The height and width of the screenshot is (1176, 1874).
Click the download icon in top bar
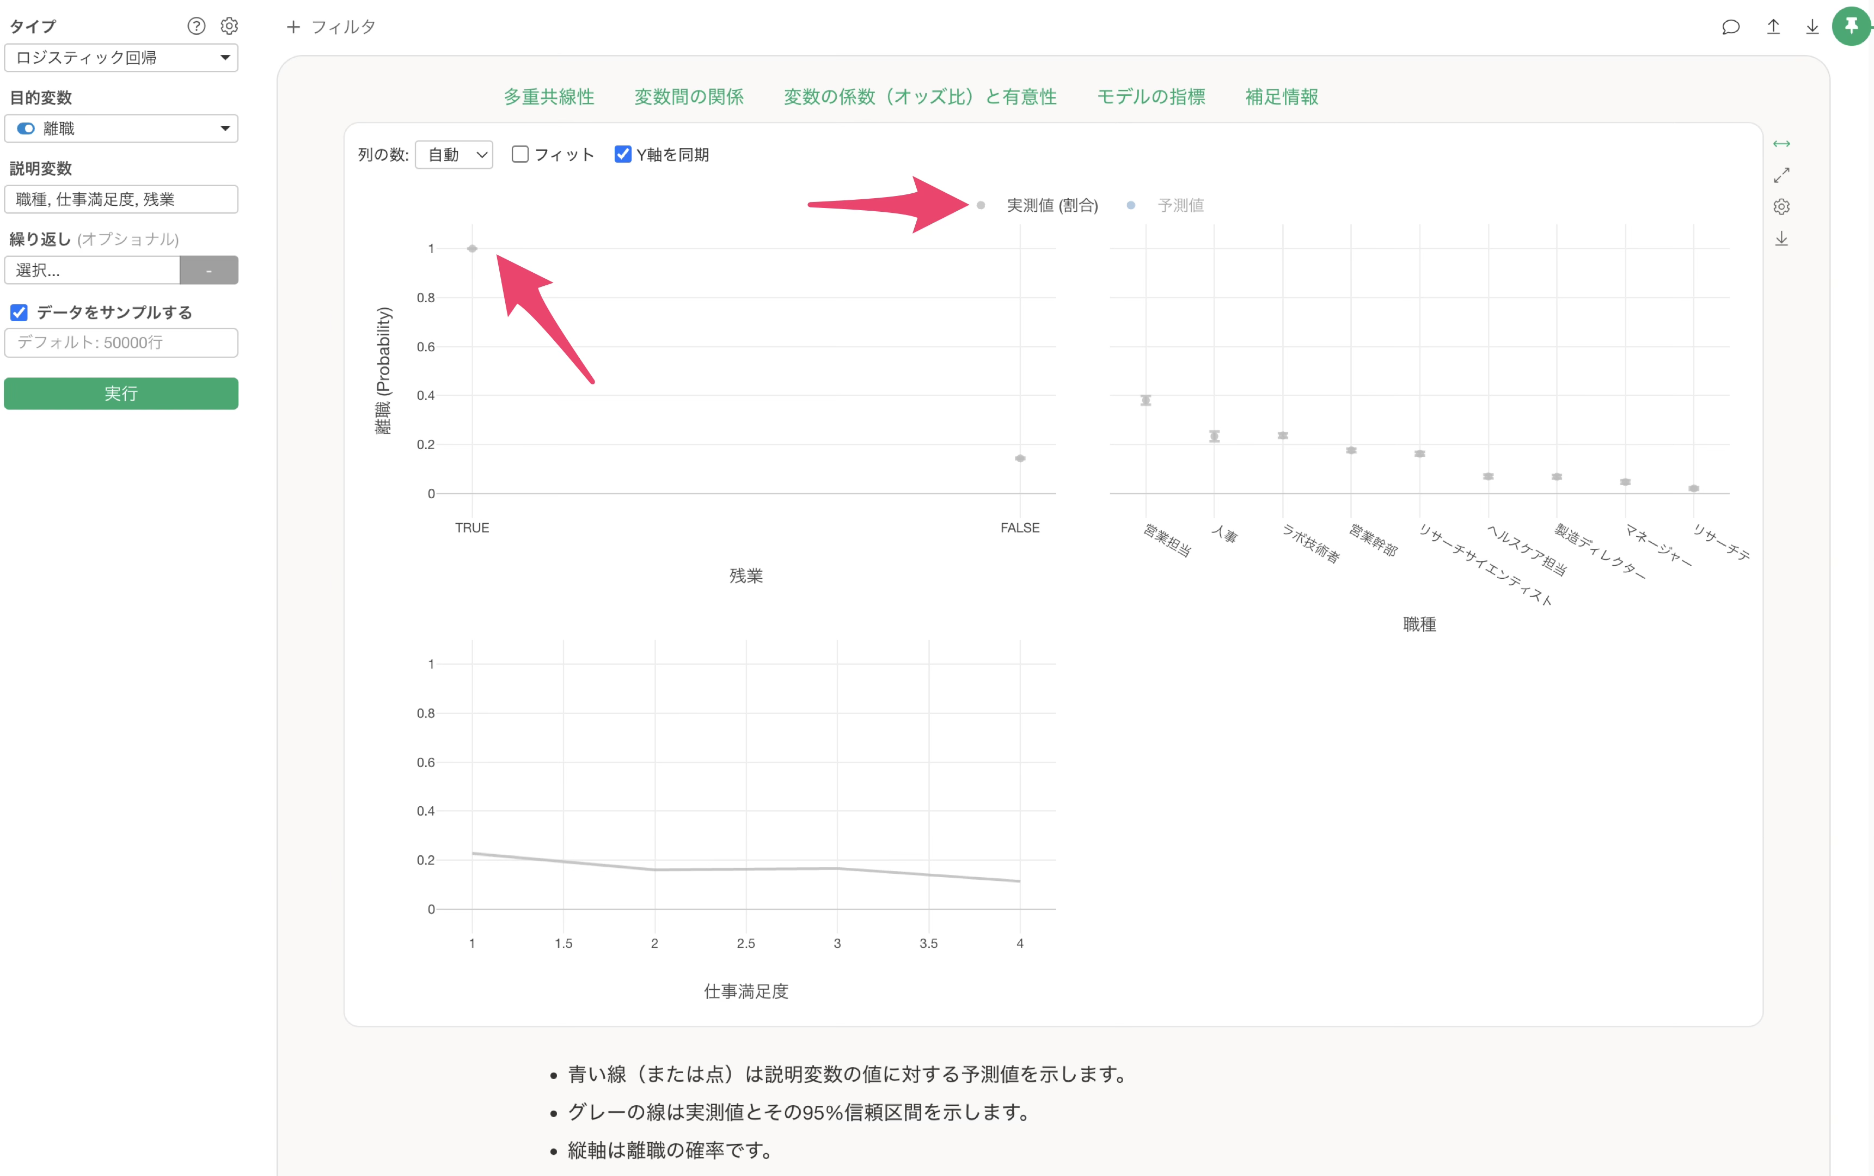point(1812,27)
